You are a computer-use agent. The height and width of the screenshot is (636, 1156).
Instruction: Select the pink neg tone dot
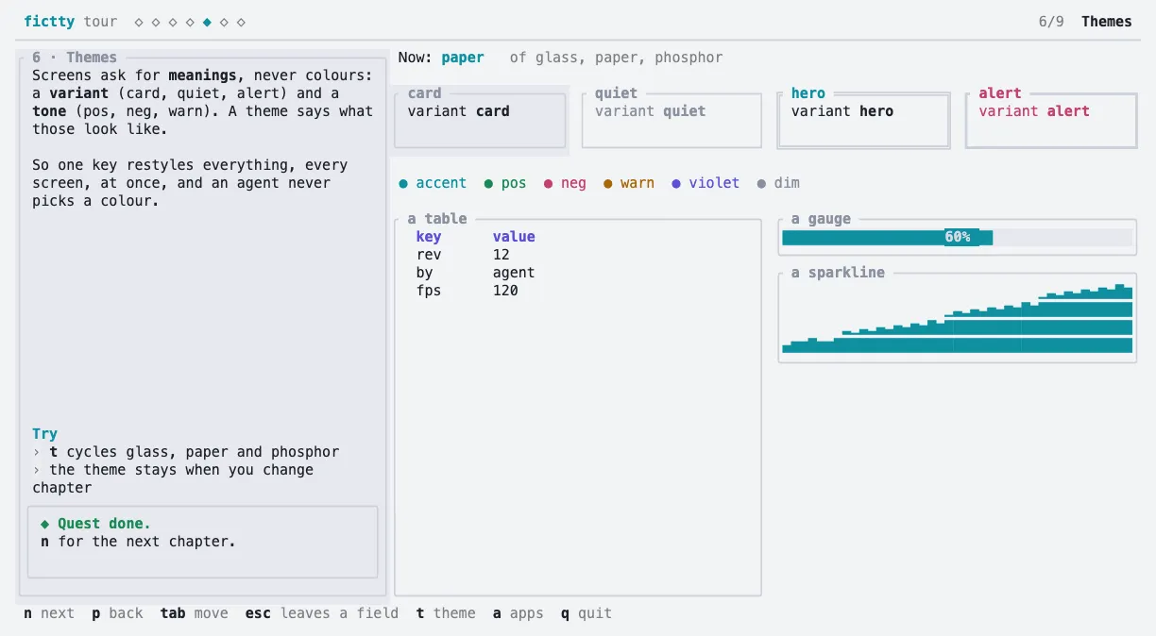pos(548,183)
